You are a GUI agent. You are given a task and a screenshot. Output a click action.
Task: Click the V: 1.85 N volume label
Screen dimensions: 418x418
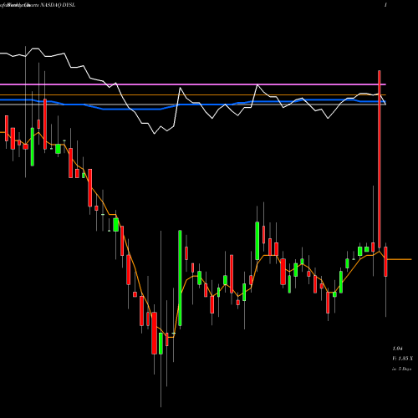tap(402, 359)
